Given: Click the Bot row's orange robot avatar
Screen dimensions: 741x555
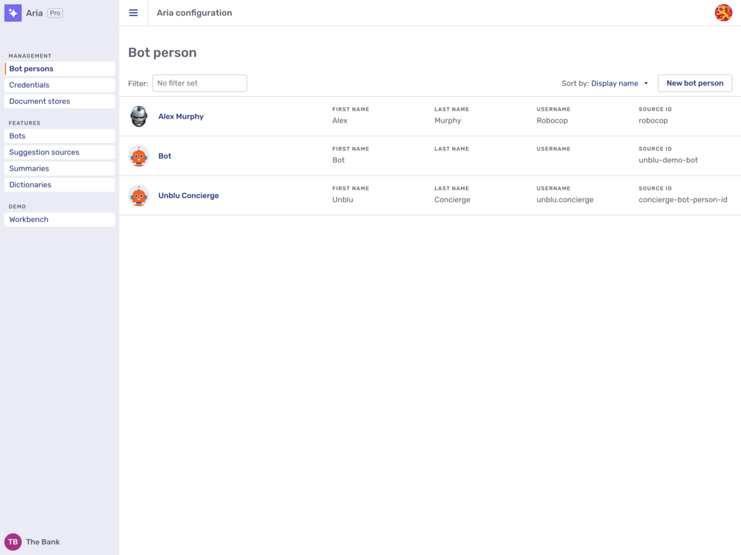Looking at the screenshot, I should (138, 156).
